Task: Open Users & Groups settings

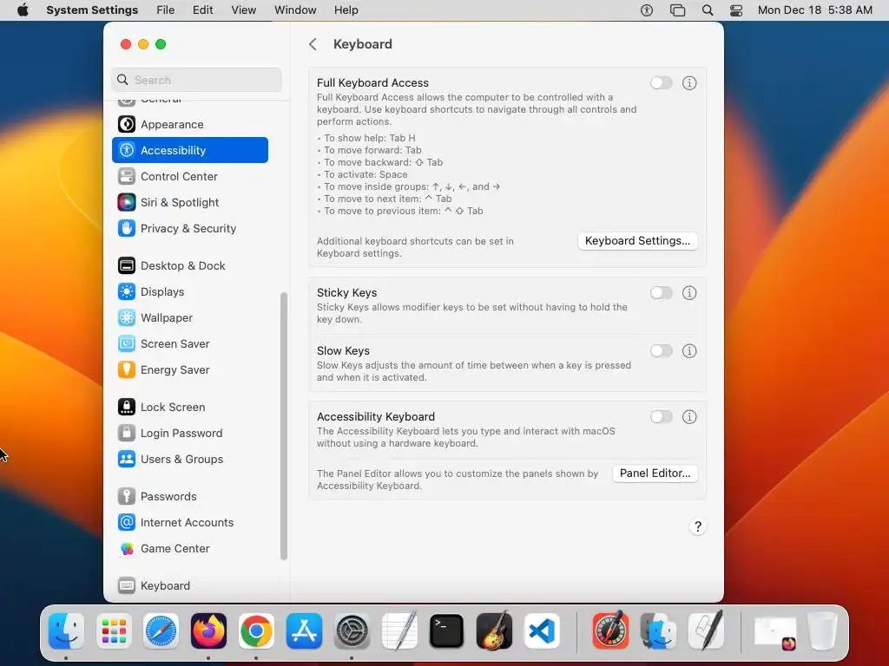Action: pyautogui.click(x=190, y=460)
